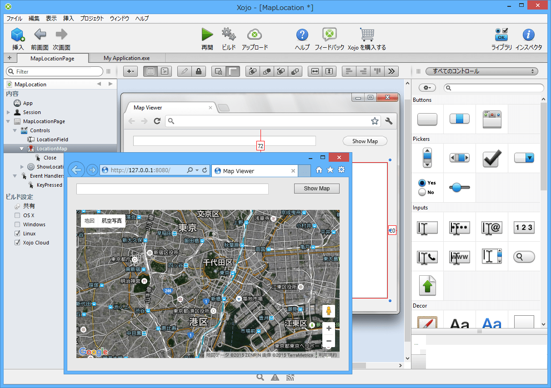
Task: Click Show Map button in browser
Action: 316,188
